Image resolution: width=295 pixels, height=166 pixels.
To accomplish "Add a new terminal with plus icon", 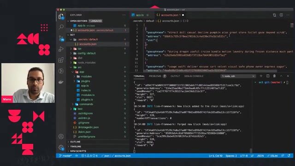I will coord(261,76).
